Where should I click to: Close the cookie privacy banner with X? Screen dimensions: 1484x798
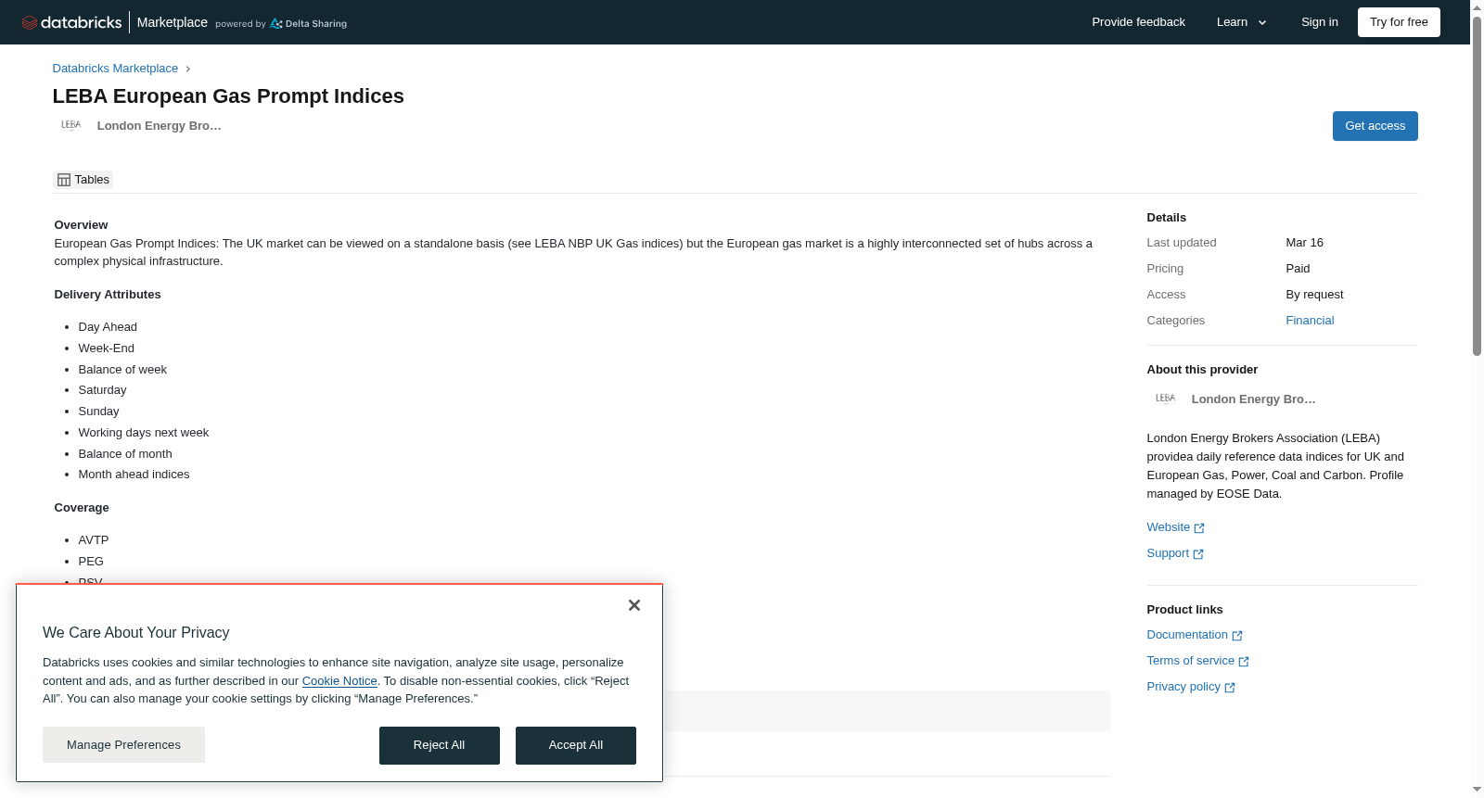634,605
